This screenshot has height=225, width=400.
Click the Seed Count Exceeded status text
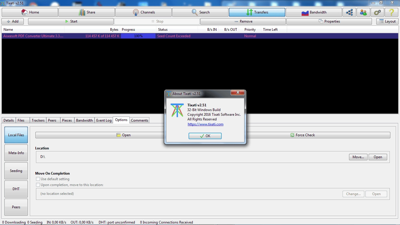(174, 36)
